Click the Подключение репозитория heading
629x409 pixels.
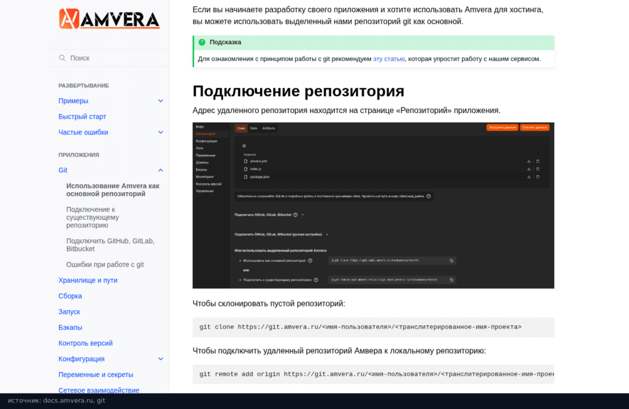pos(298,91)
